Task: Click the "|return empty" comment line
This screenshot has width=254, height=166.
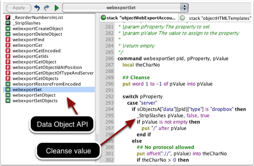Action: (x=136, y=46)
